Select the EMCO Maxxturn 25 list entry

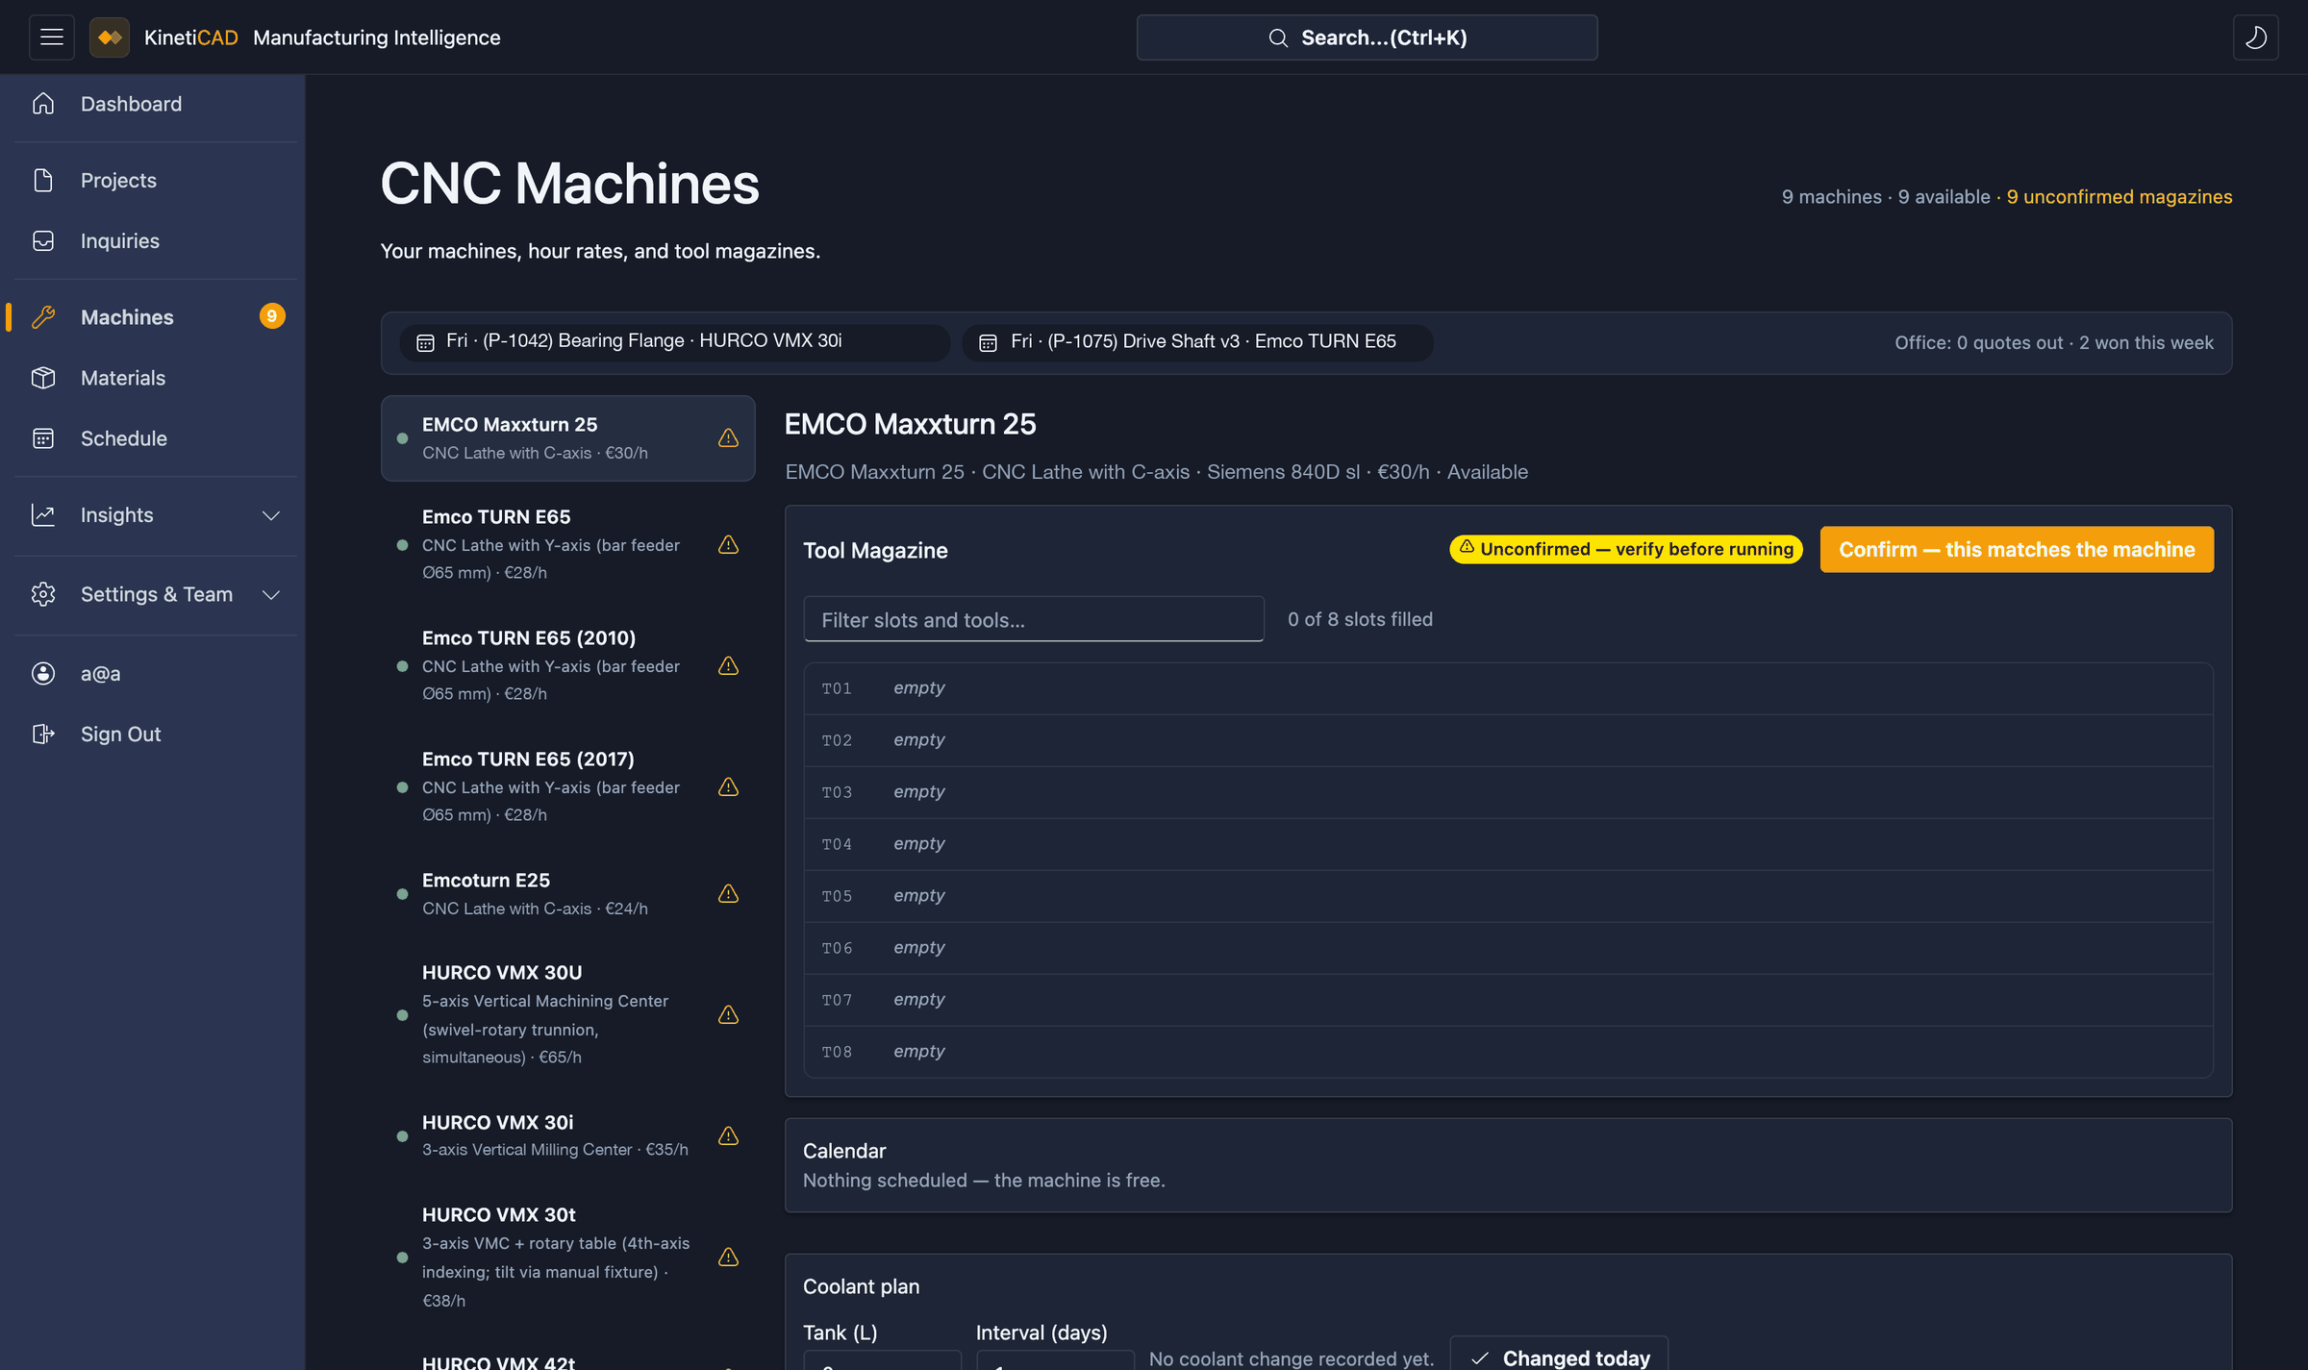click(568, 438)
